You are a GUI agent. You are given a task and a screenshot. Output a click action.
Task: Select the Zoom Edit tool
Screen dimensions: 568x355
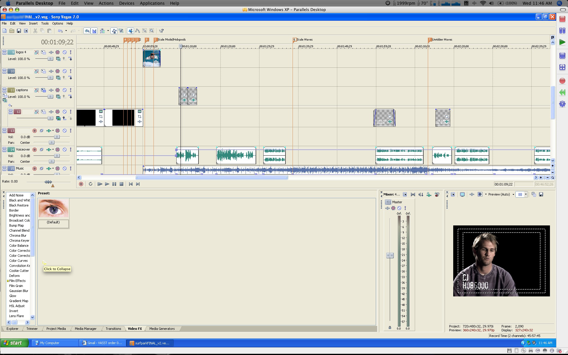[x=151, y=31]
